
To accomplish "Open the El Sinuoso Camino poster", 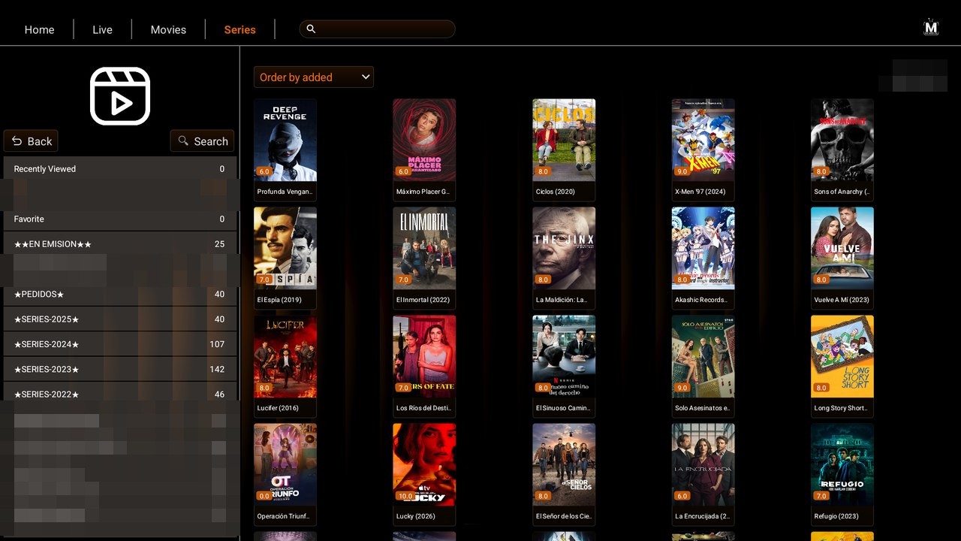I will (564, 356).
